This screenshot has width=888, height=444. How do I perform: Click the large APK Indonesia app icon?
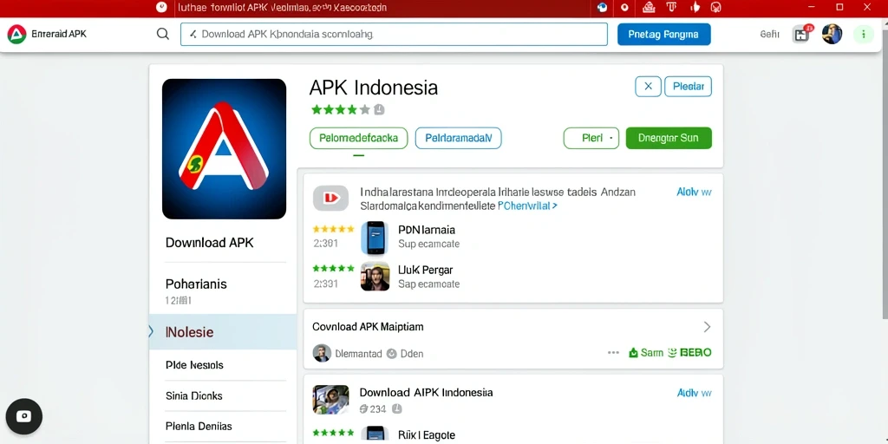point(225,149)
